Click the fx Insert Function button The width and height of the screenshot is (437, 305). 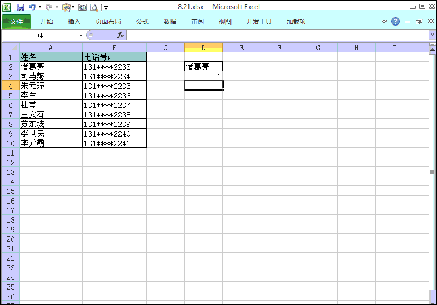(121, 35)
